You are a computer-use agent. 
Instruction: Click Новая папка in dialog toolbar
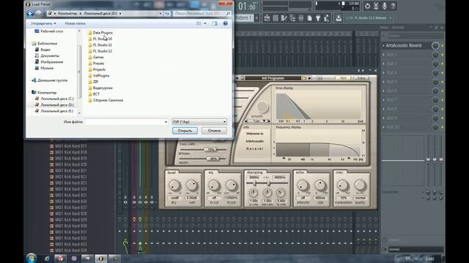75,23
